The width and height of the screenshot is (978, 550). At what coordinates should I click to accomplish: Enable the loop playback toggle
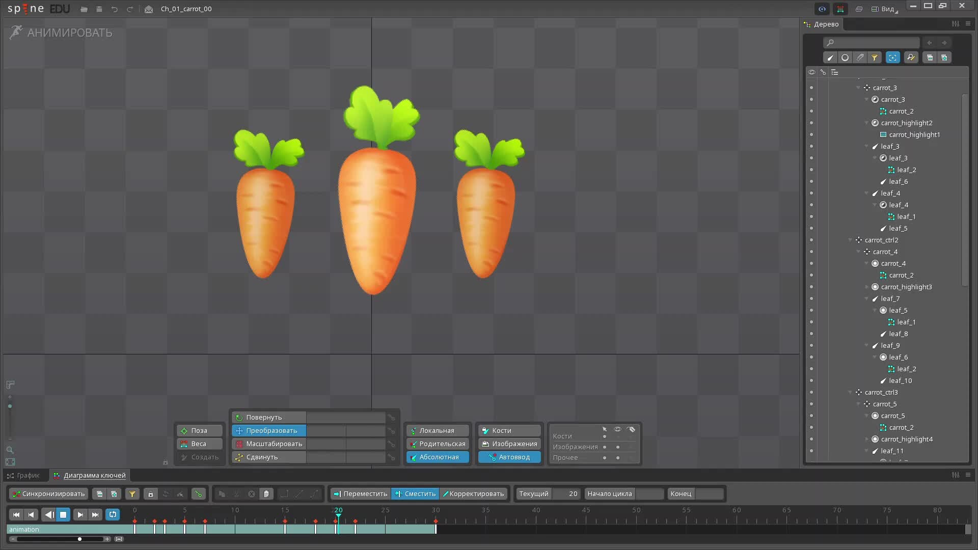pos(112,514)
